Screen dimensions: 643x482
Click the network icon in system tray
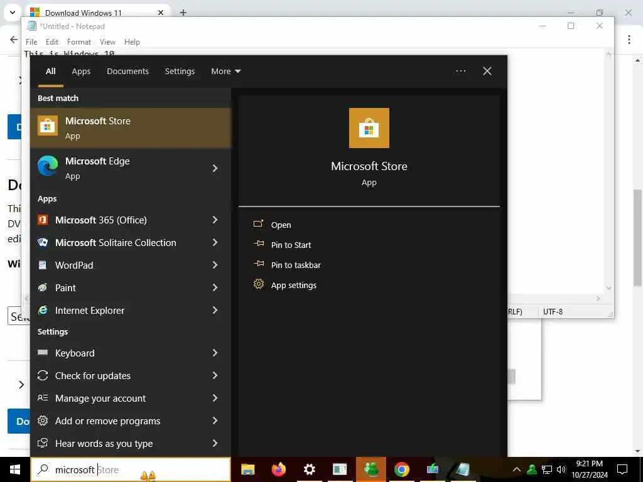[x=547, y=469]
